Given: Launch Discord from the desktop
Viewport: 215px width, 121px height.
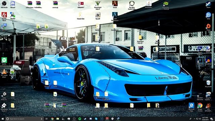Looking at the screenshot, I should (x=13, y=4).
